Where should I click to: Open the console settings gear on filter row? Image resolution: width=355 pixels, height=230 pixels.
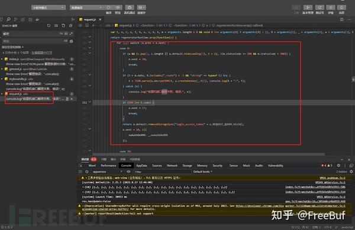(x=351, y=172)
